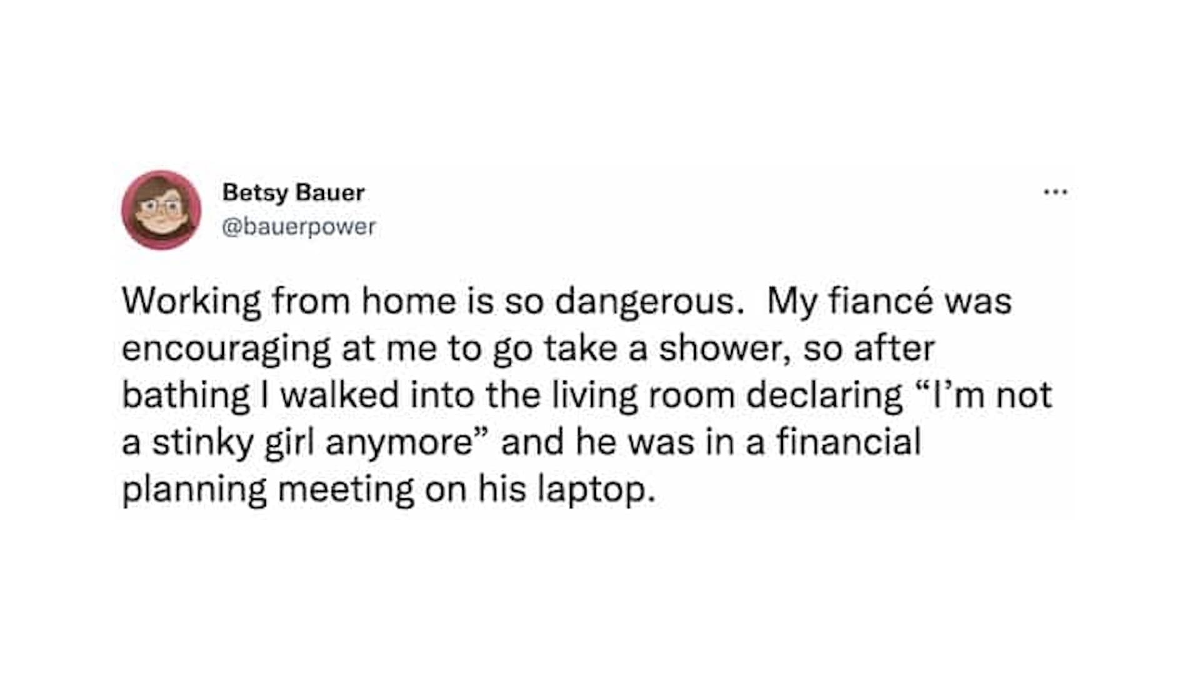Screen dimensions: 1178x694
Task: Click the word "planning" on the last line
Action: (194, 490)
